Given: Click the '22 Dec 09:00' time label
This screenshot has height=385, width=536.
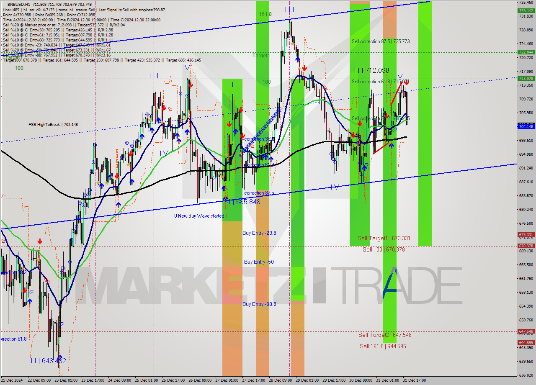Looking at the screenshot, I should click(39, 380).
